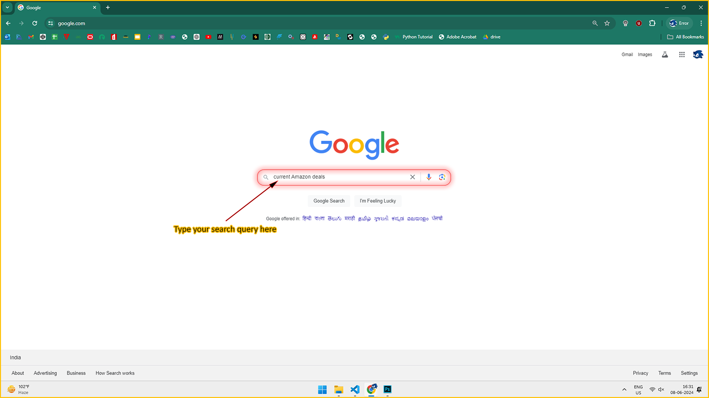Viewport: 709px width, 398px height.
Task: Show hidden system tray icons
Action: tap(624, 390)
